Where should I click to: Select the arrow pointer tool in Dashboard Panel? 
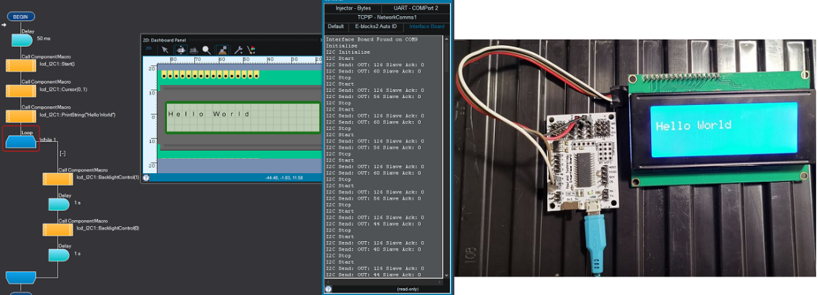164,50
